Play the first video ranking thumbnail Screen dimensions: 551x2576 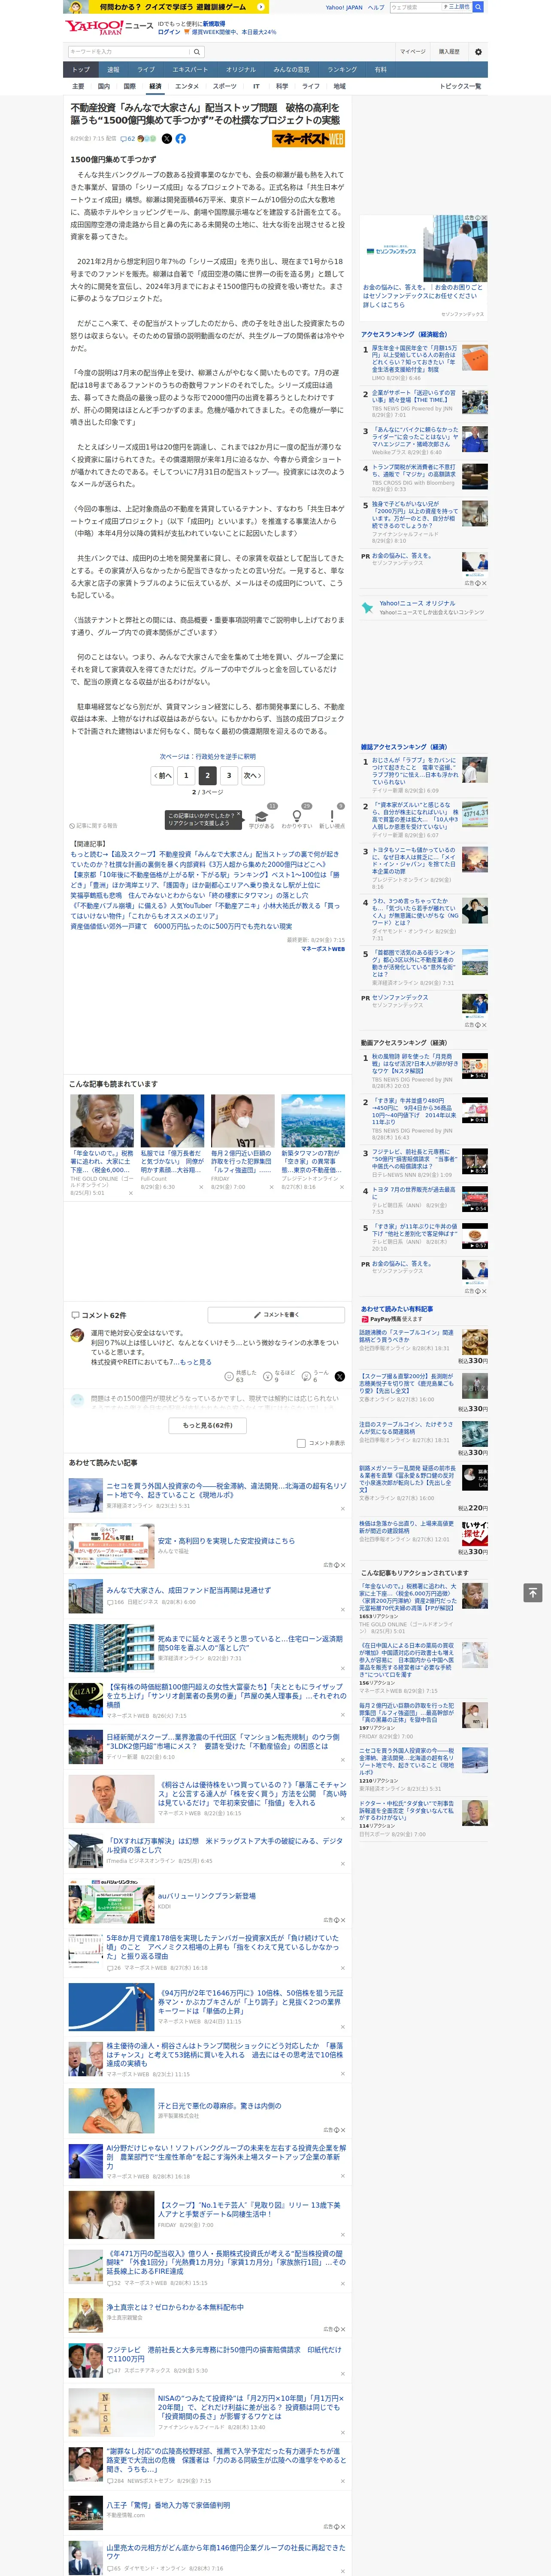(x=475, y=1065)
